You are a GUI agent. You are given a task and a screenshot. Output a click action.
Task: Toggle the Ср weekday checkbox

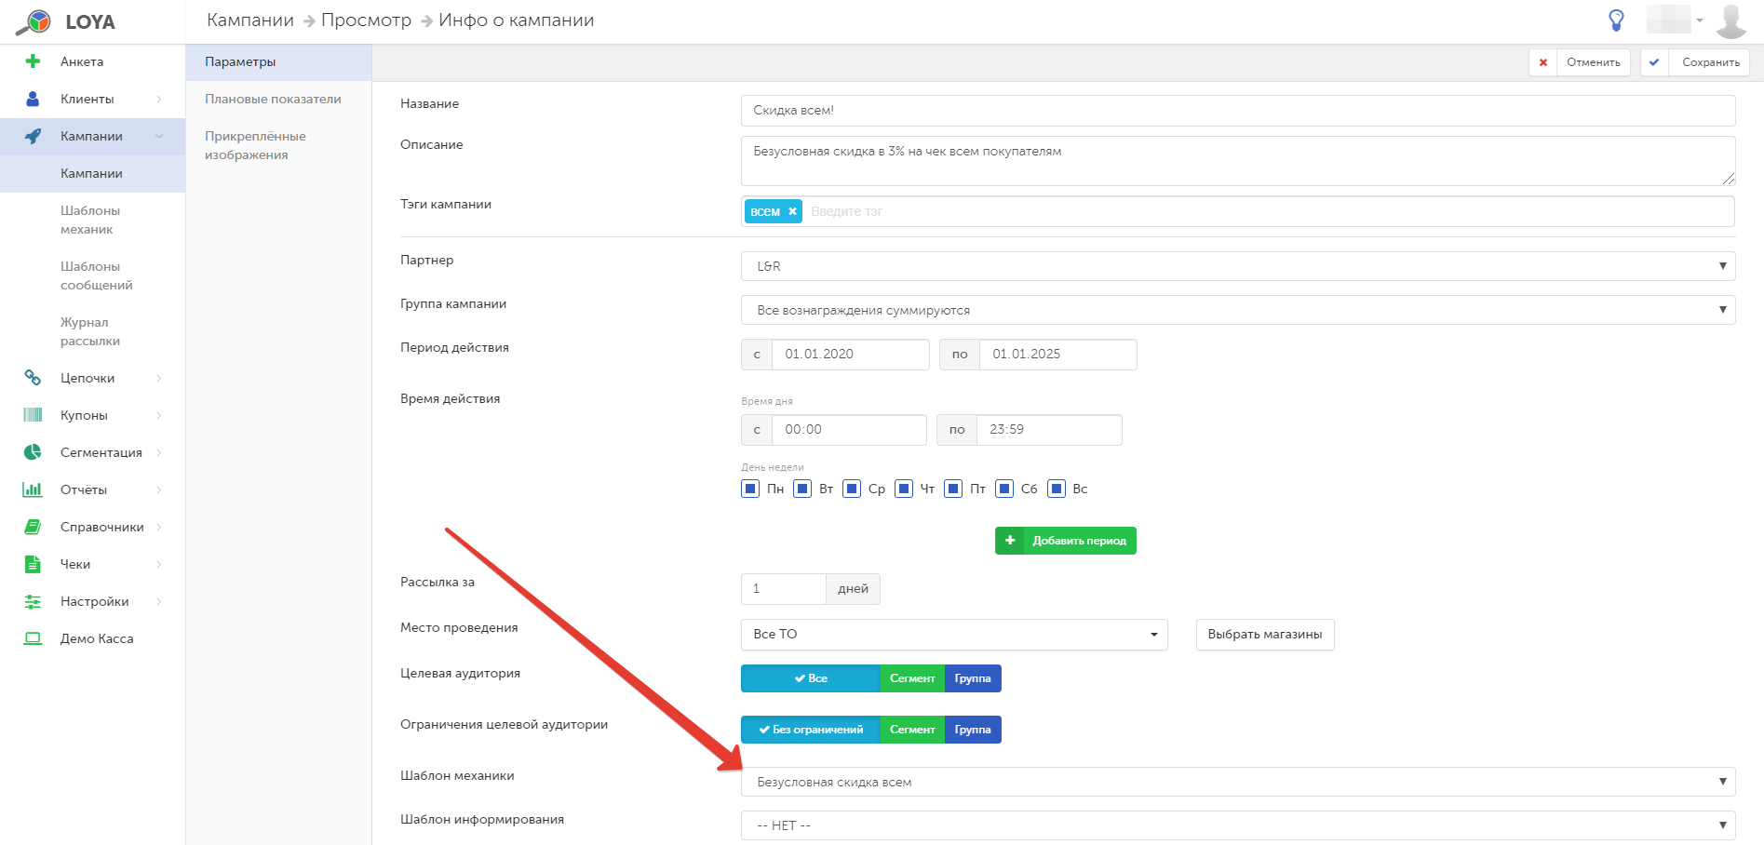click(852, 489)
